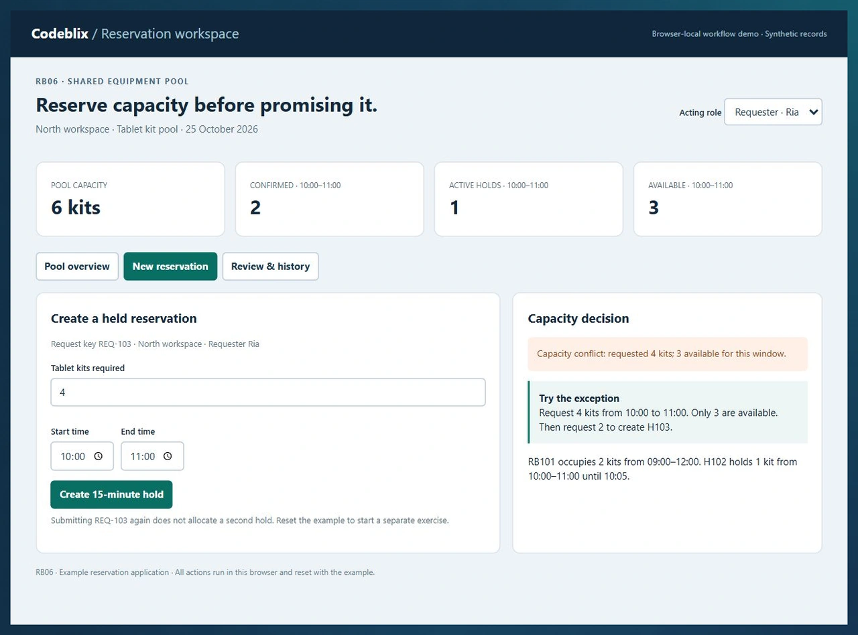Screen dimensions: 858x635
Task: Click the 'Try the exception' heading
Action: click(579, 398)
